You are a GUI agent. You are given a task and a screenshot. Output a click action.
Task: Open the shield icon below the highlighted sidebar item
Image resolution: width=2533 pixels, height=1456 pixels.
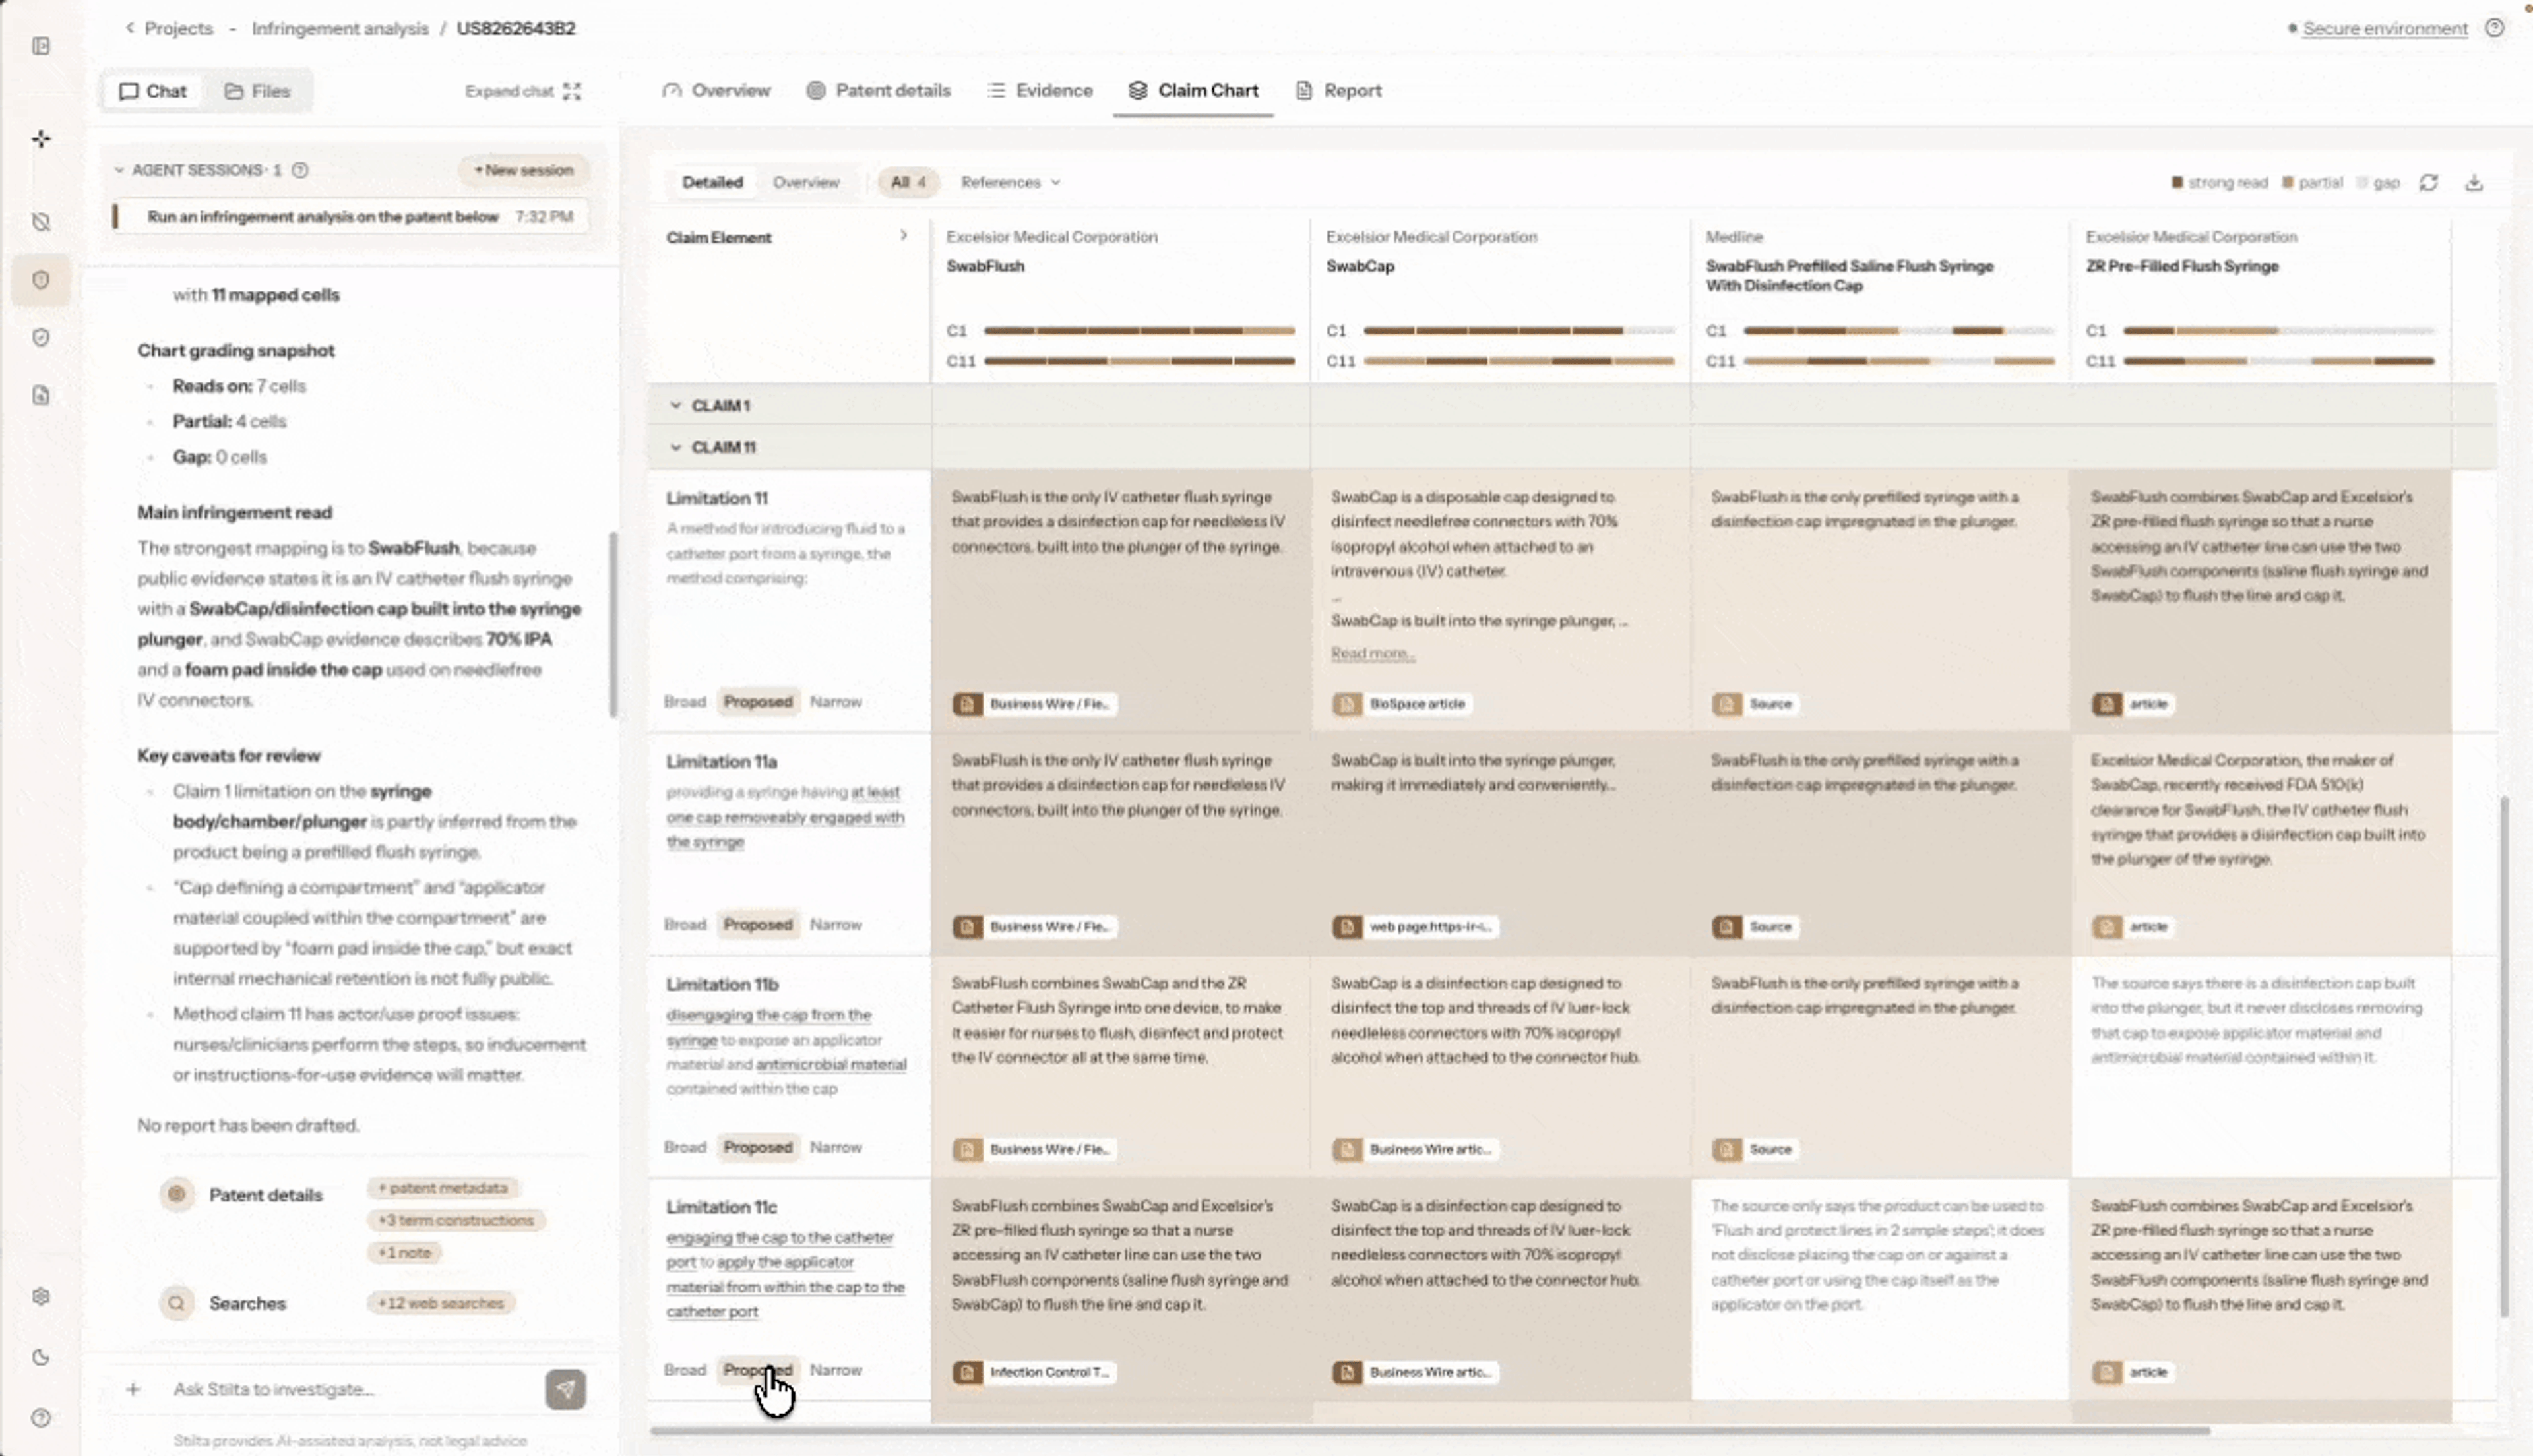point(41,338)
